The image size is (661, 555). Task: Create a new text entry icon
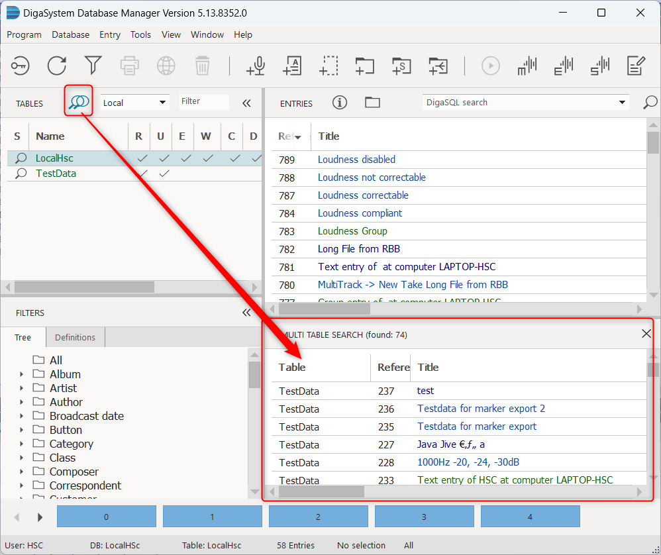292,66
